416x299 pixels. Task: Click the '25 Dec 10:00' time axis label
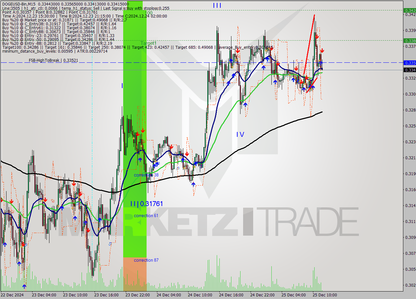click(x=325, y=295)
